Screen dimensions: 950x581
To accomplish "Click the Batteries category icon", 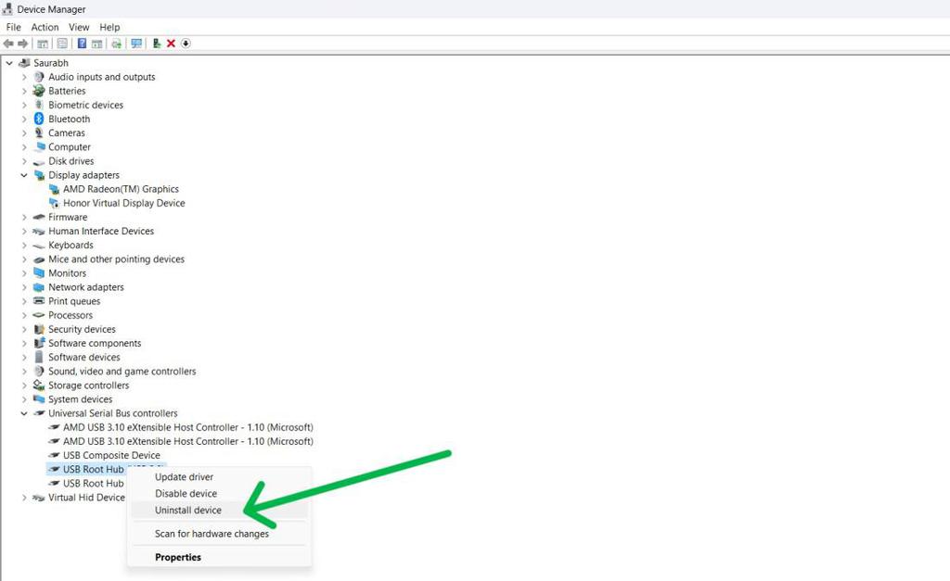I will pos(39,91).
